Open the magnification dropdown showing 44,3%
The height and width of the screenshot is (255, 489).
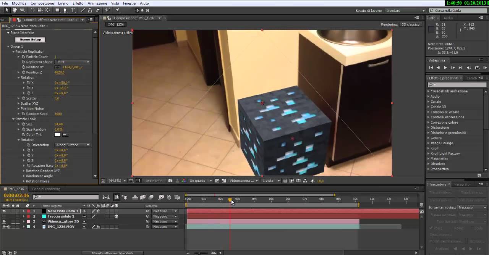(117, 181)
